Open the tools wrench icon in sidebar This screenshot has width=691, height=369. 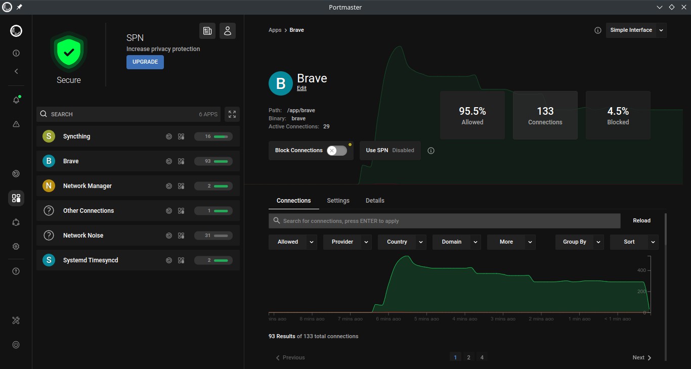tap(16, 320)
